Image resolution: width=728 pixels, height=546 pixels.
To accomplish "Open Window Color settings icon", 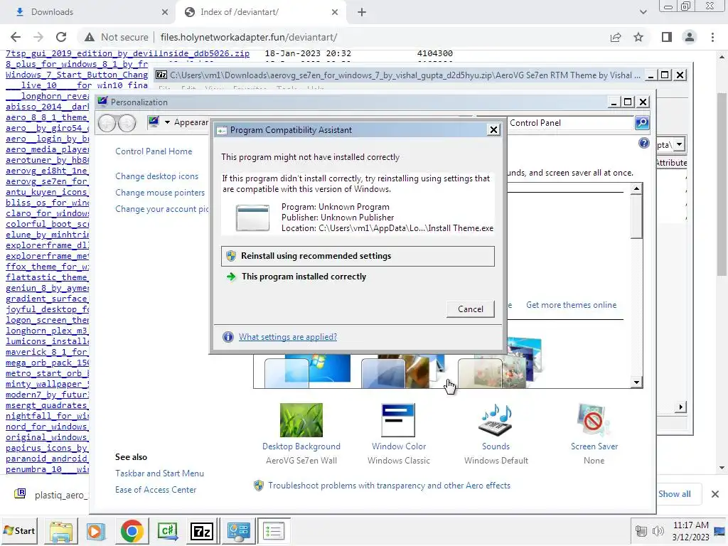I will click(398, 420).
